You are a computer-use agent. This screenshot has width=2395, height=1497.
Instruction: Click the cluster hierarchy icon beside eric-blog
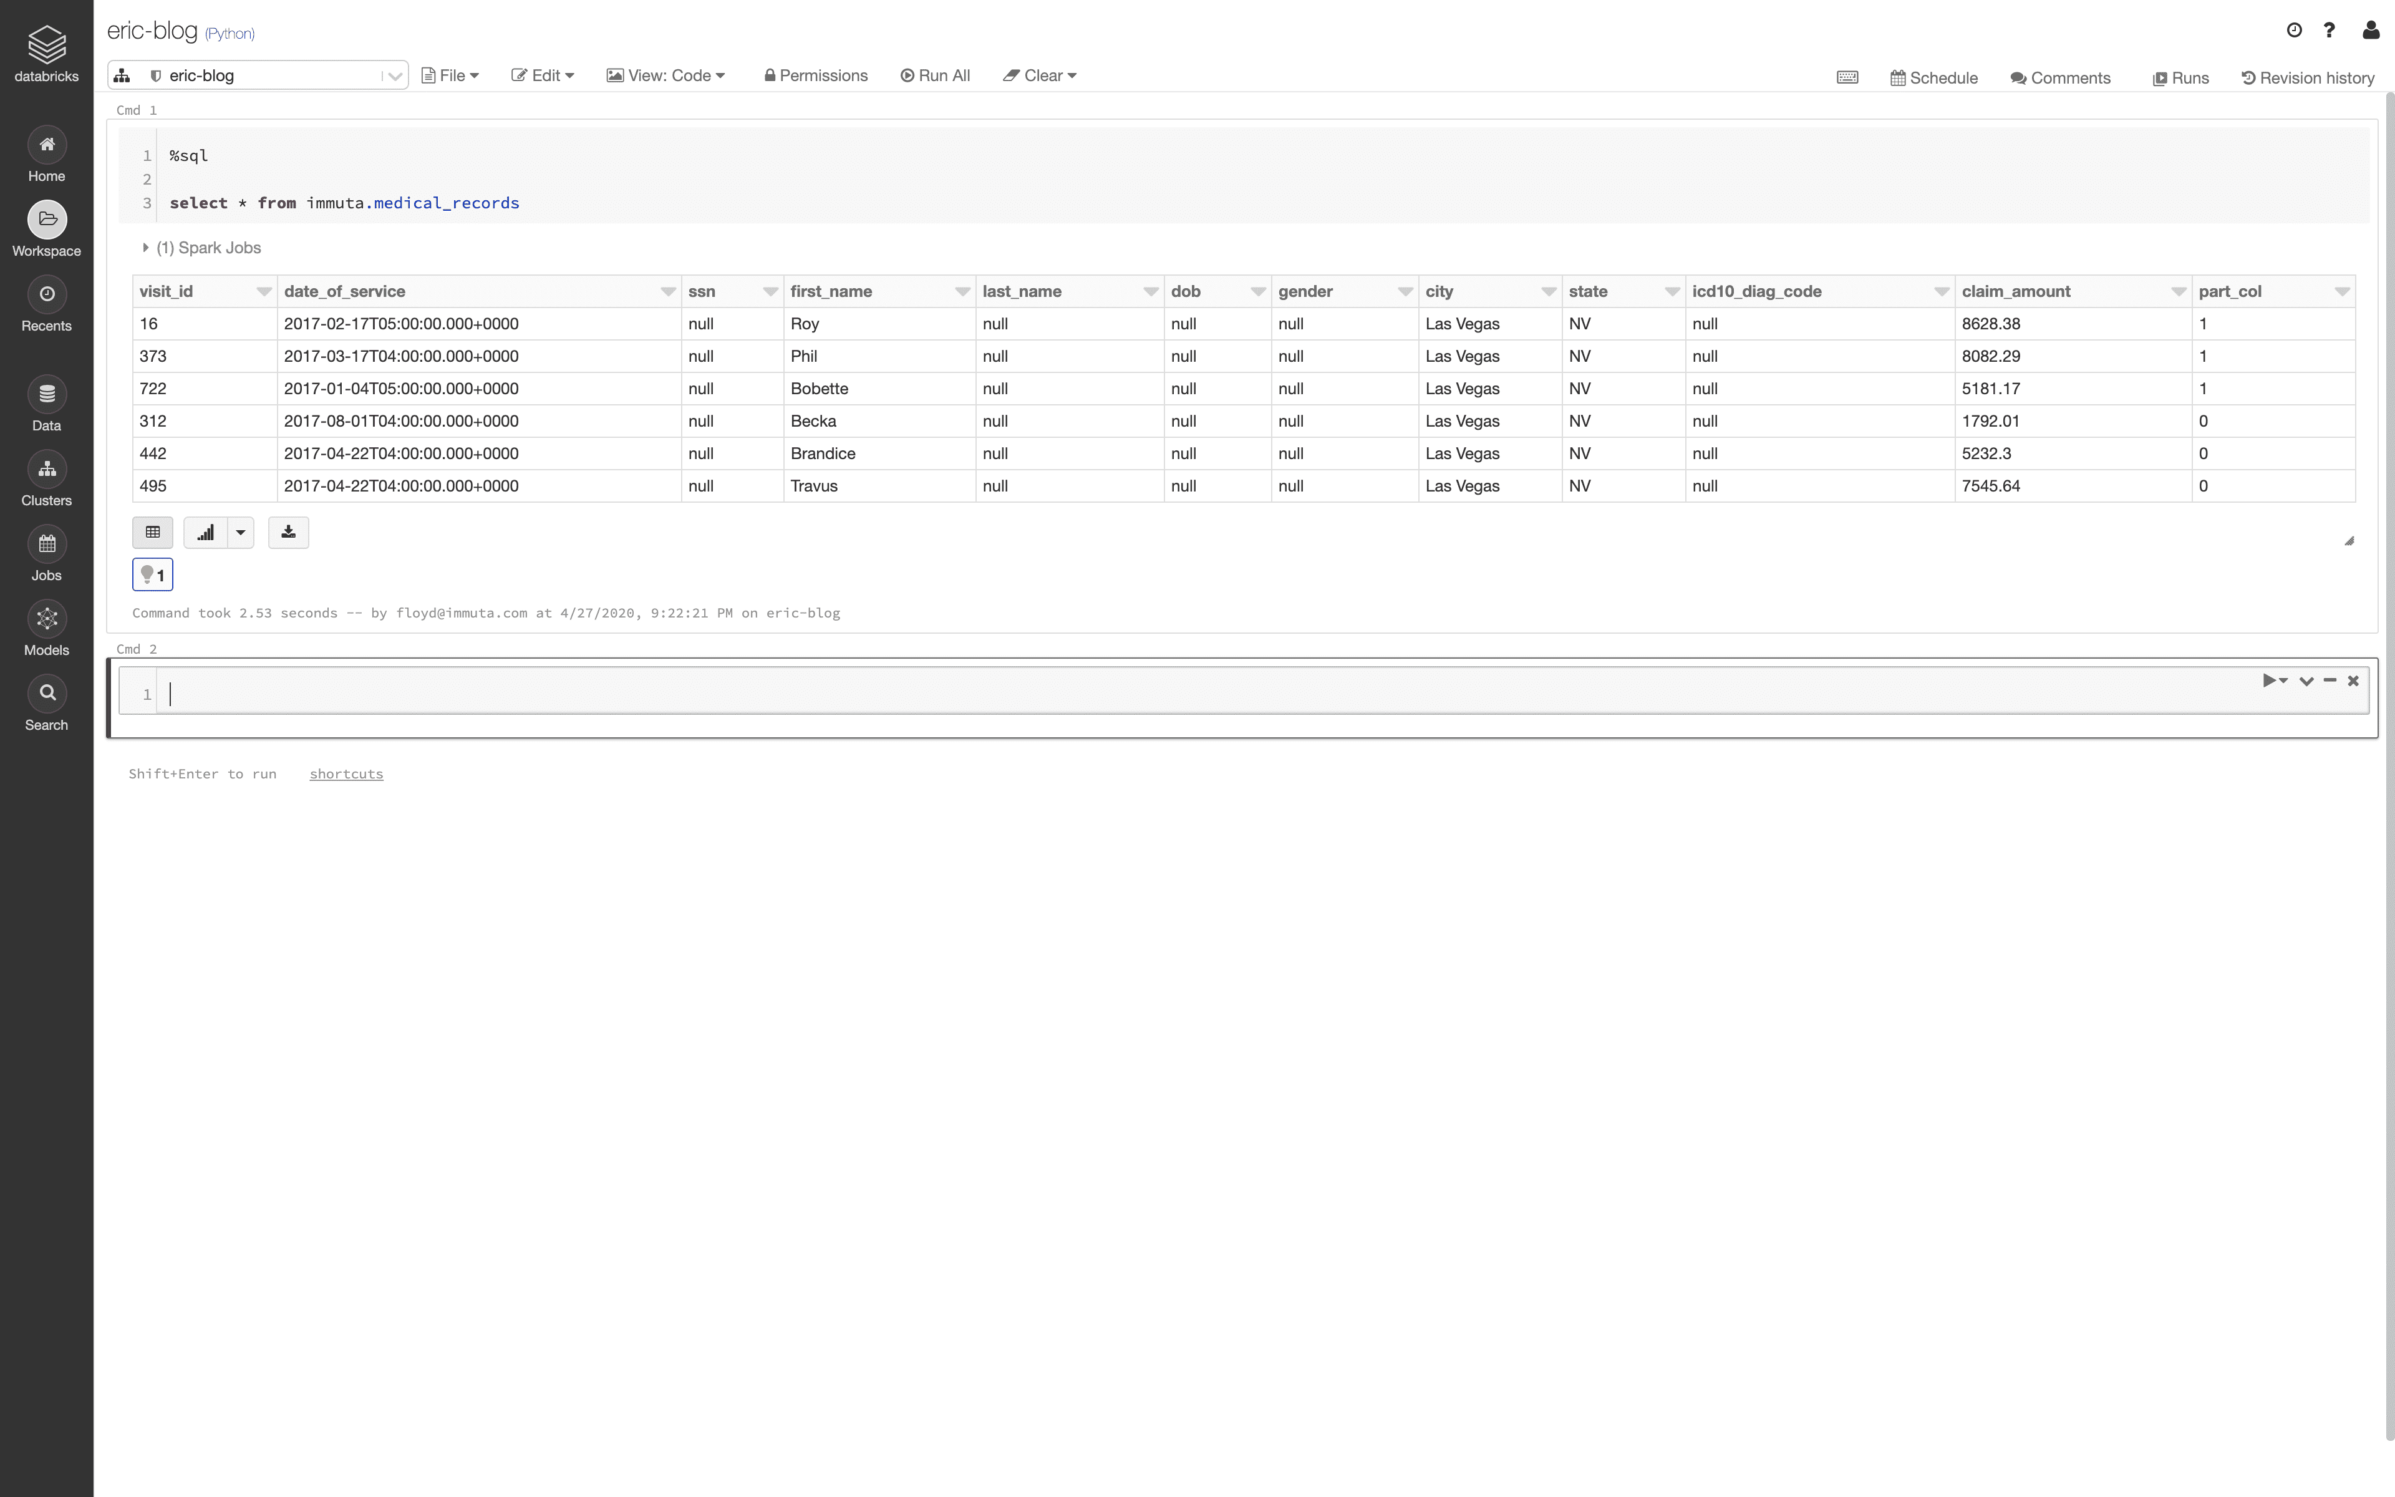tap(122, 75)
